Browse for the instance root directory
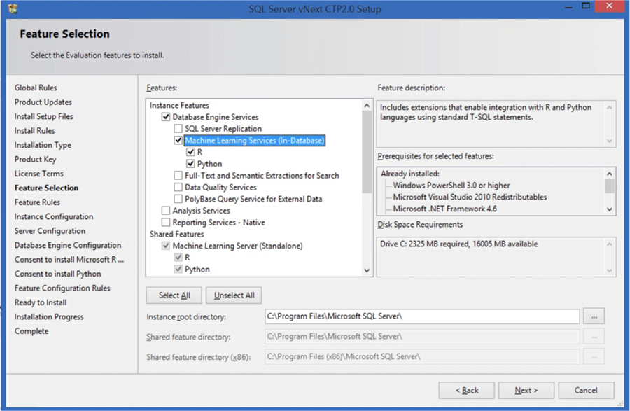 point(594,316)
